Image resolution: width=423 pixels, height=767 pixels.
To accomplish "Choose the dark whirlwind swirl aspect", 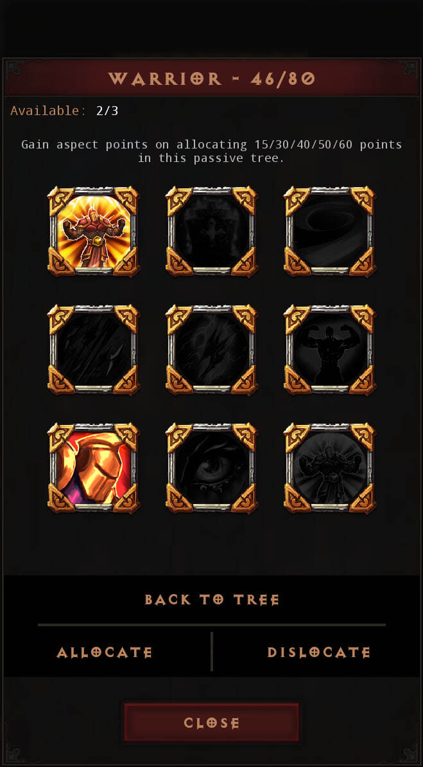I will [x=330, y=231].
